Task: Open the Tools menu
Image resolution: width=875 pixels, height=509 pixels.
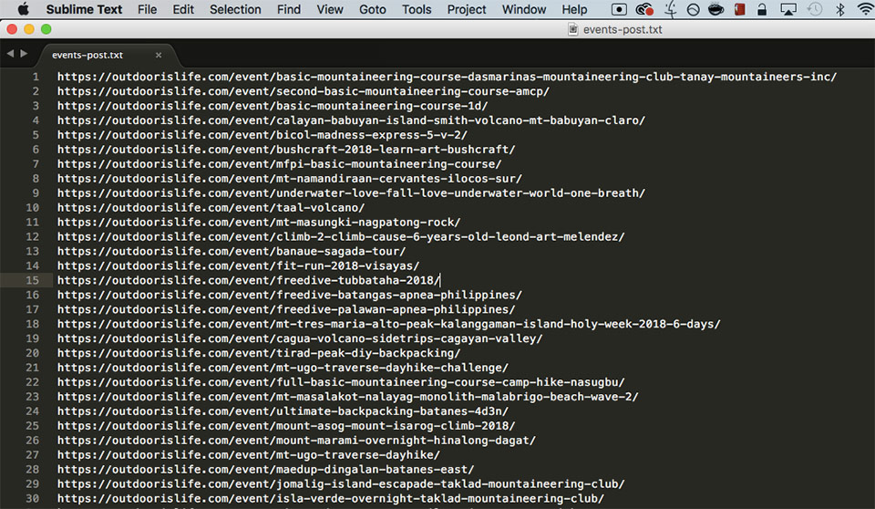Action: click(417, 9)
